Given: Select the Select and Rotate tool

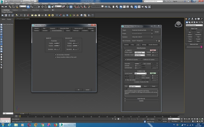Looking at the screenshot, I should pos(46,7).
